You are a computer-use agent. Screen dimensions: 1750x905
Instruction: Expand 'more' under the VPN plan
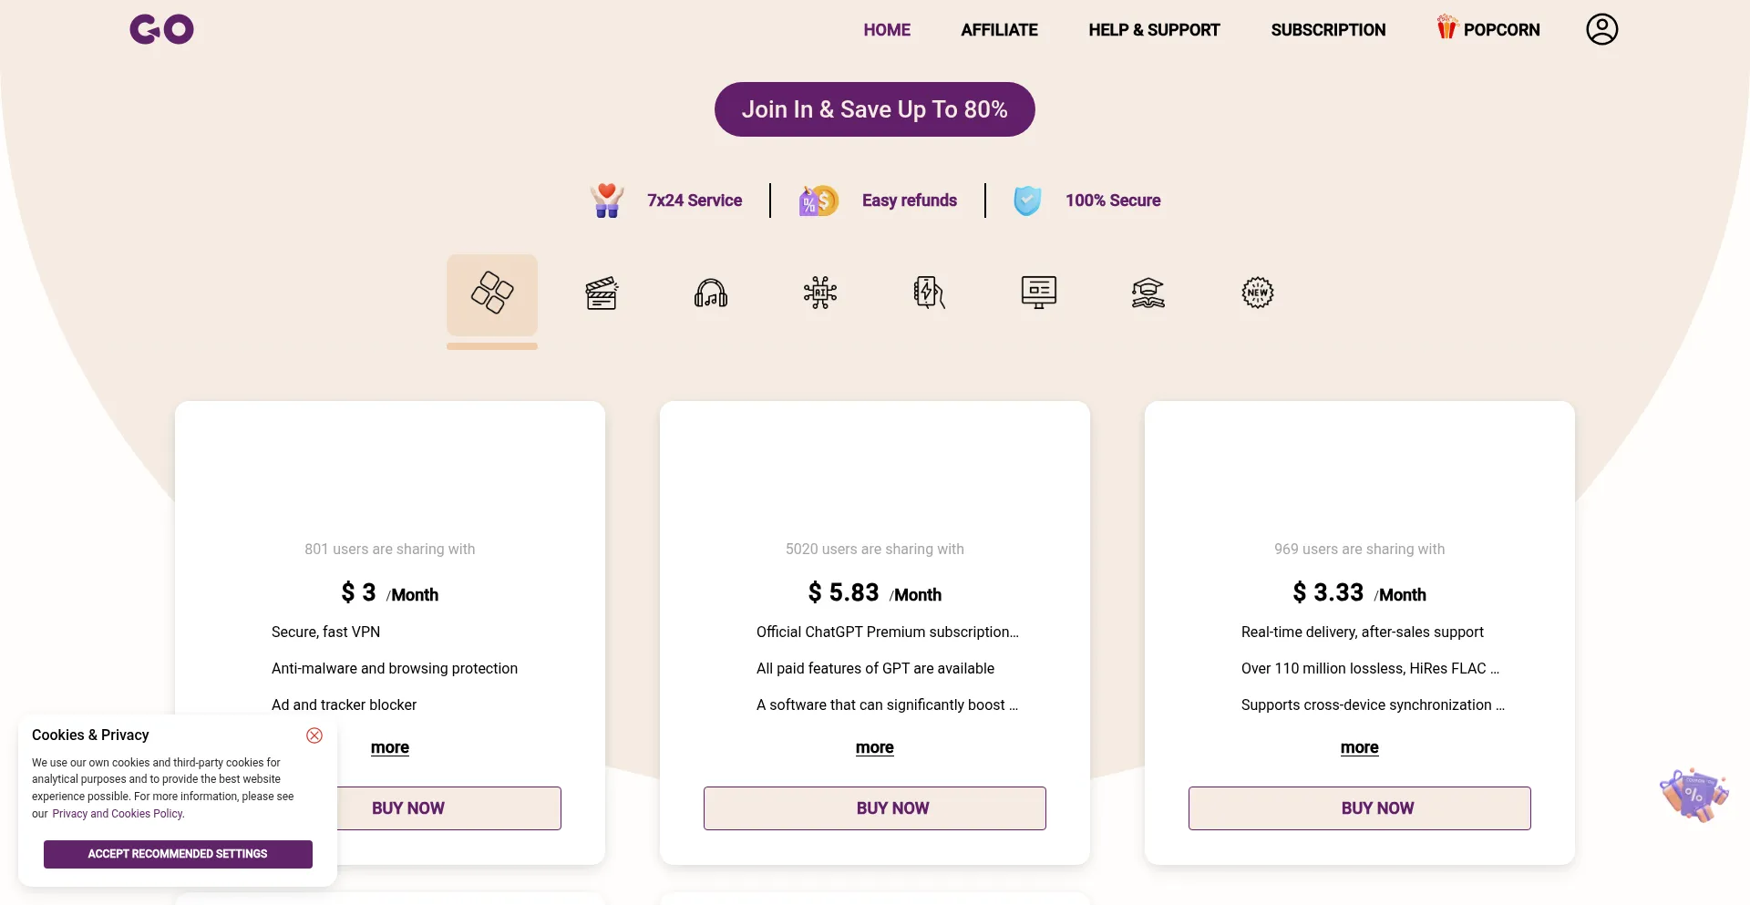point(390,747)
